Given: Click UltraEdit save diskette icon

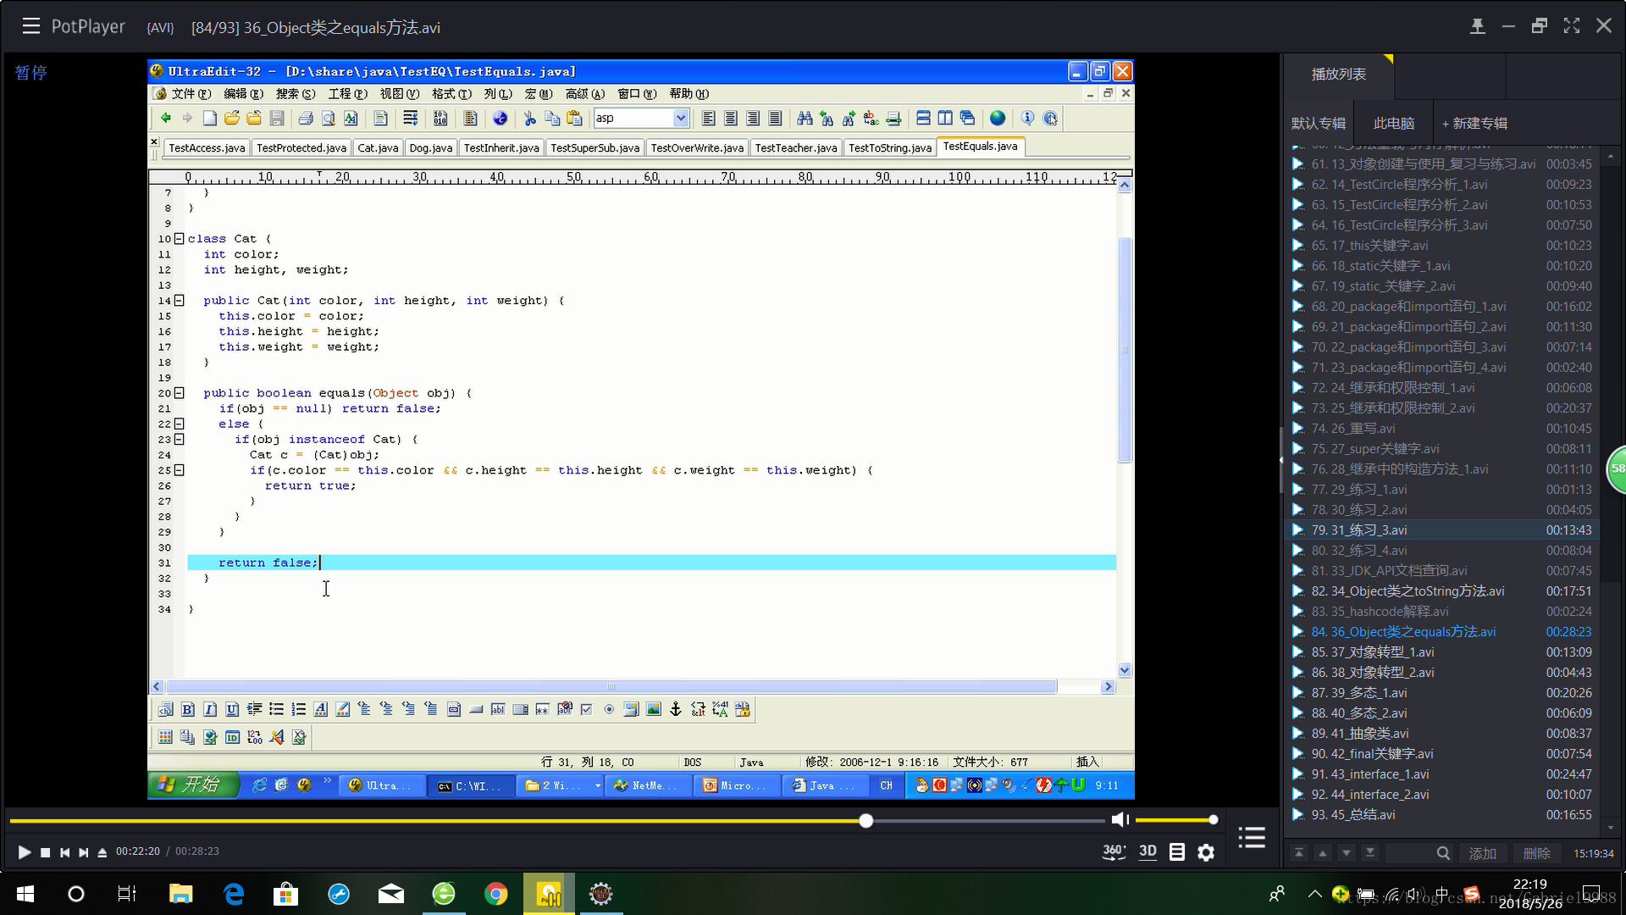Looking at the screenshot, I should (x=277, y=119).
